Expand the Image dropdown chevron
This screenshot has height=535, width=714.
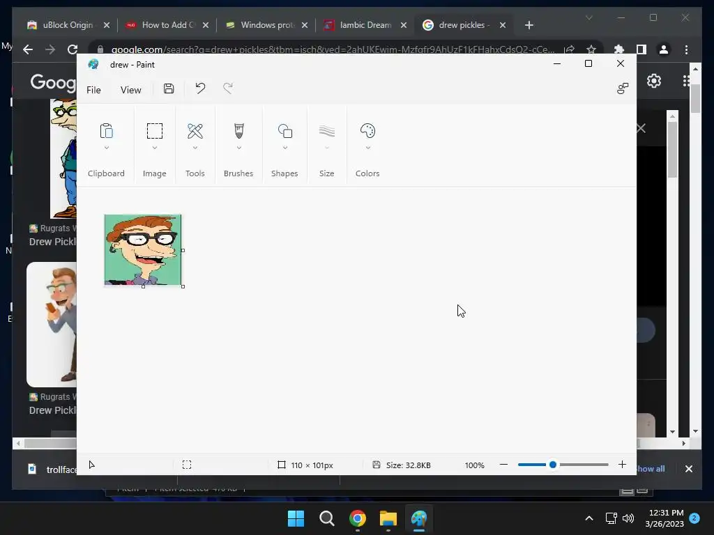(x=154, y=148)
